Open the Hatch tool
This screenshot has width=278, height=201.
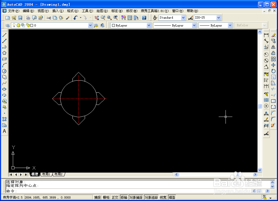[x=4, y=119]
